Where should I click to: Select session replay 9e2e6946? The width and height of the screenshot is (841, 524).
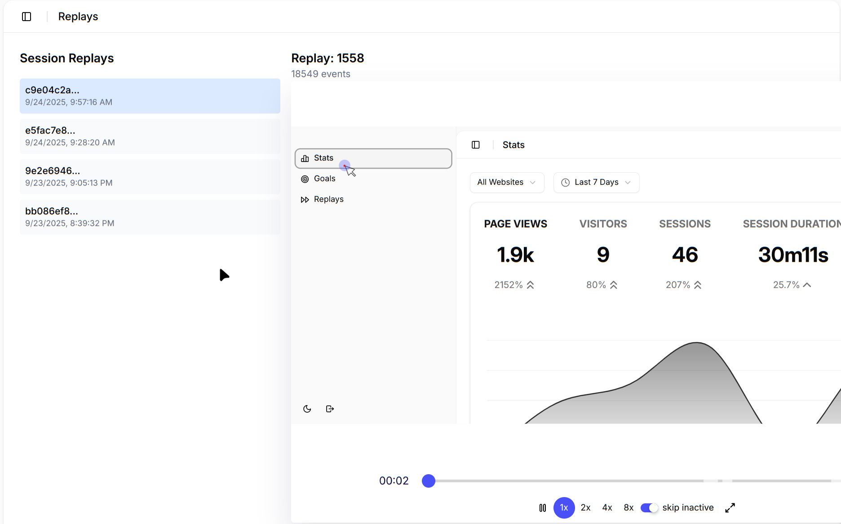150,176
